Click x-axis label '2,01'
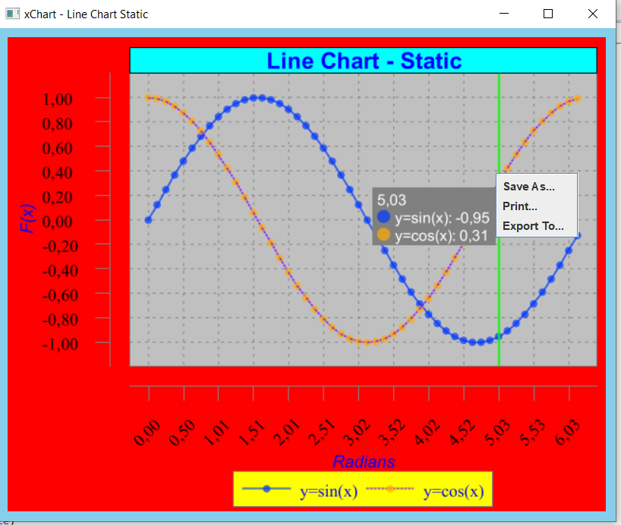Screen dimensions: 621x525 tap(287, 432)
